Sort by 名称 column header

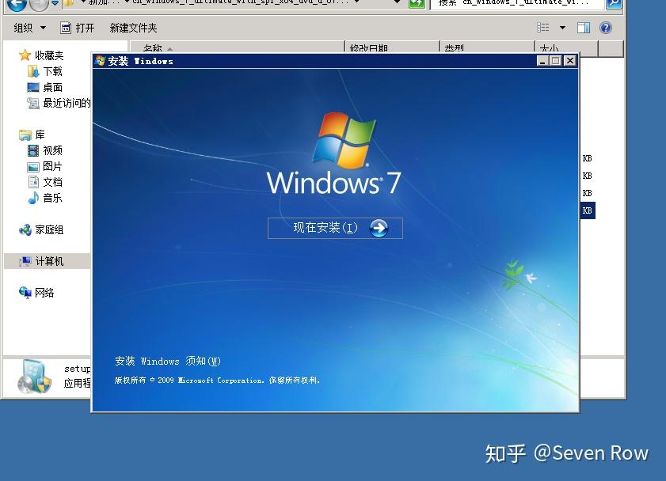(x=237, y=47)
